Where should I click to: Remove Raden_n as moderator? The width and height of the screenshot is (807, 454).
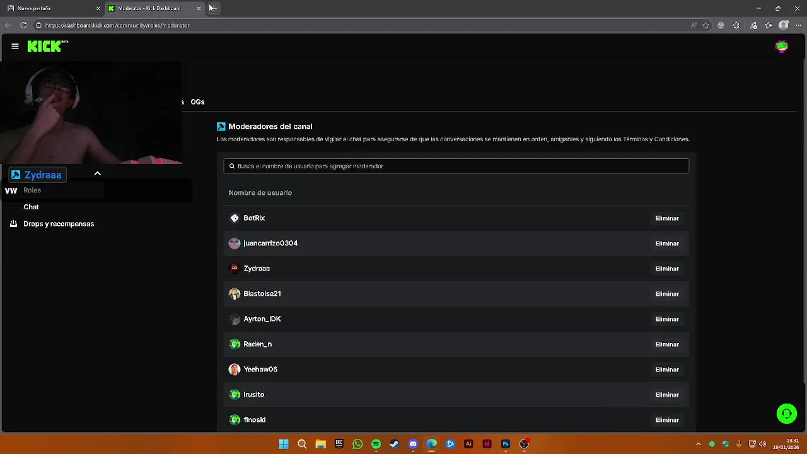click(667, 344)
